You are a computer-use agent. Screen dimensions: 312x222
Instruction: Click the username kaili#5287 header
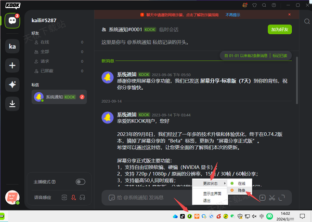pyautogui.click(x=44, y=20)
